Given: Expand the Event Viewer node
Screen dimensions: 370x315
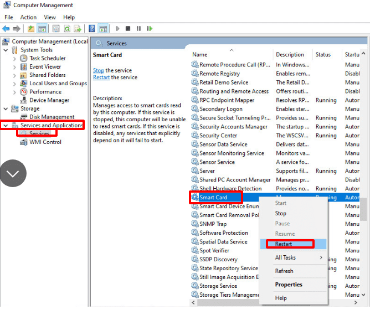Looking at the screenshot, I should tap(14, 67).
